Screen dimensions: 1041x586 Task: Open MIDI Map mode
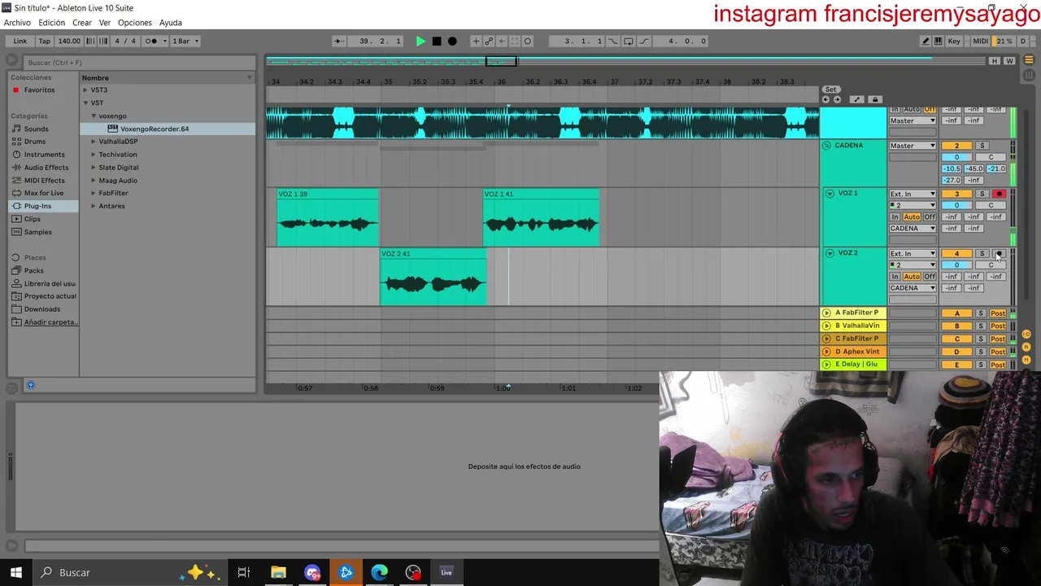(x=981, y=41)
